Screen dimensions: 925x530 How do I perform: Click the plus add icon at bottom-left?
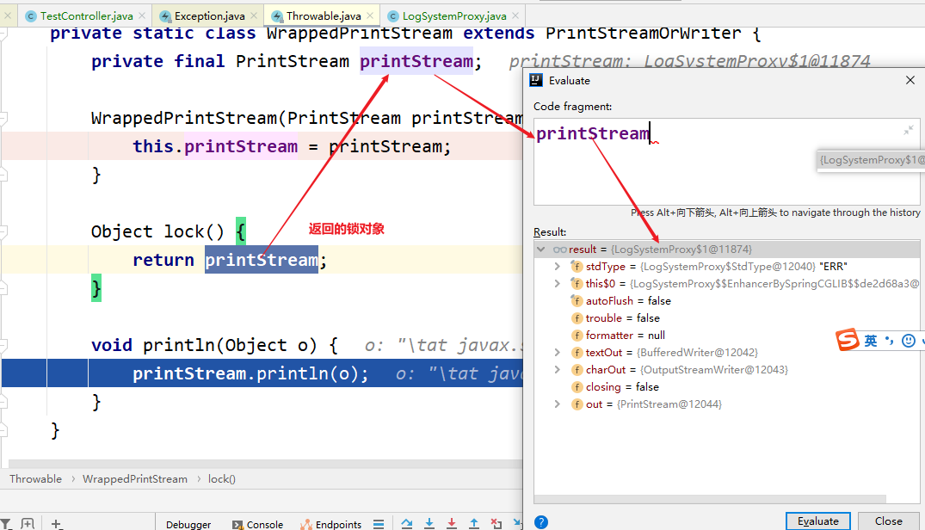56,523
